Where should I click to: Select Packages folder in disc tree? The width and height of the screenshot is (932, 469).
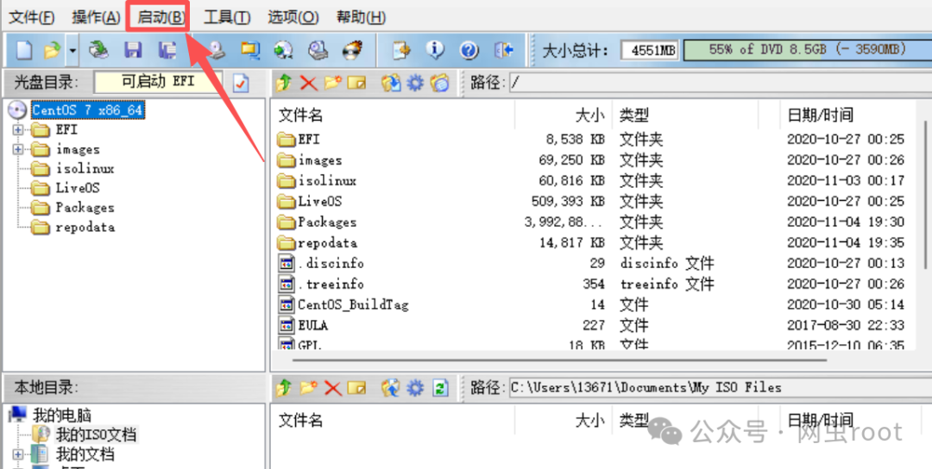tap(85, 208)
